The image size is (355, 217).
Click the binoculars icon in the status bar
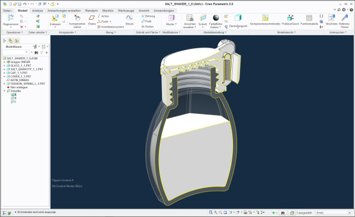click(x=282, y=213)
